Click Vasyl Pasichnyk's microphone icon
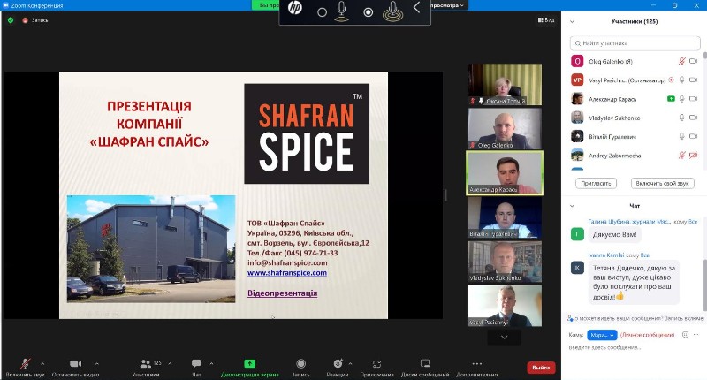This screenshot has height=380, width=707. [682, 80]
